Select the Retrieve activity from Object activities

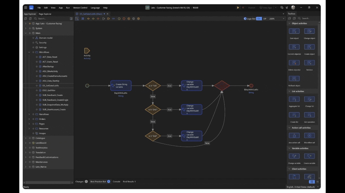tap(310, 62)
